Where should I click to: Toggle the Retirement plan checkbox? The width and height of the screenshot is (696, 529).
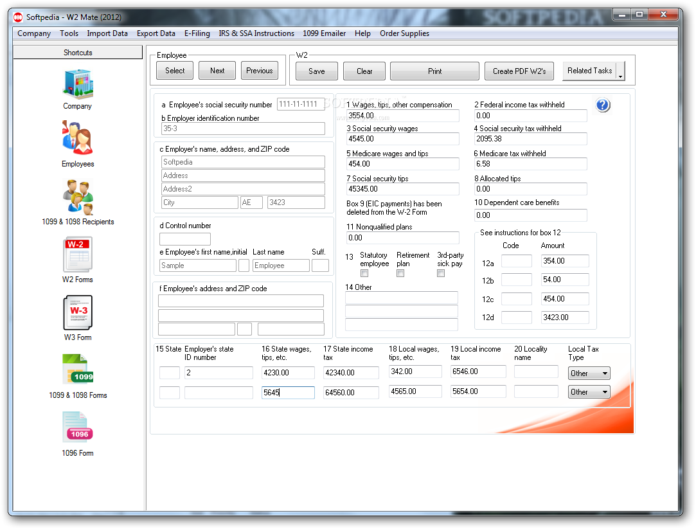point(400,273)
